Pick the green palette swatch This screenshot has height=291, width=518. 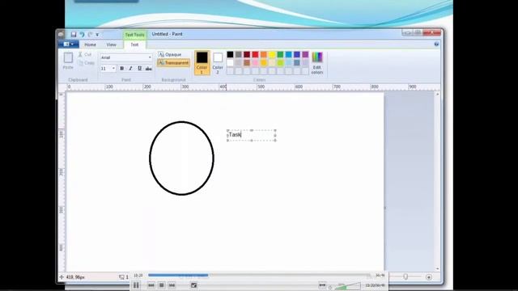coord(280,54)
